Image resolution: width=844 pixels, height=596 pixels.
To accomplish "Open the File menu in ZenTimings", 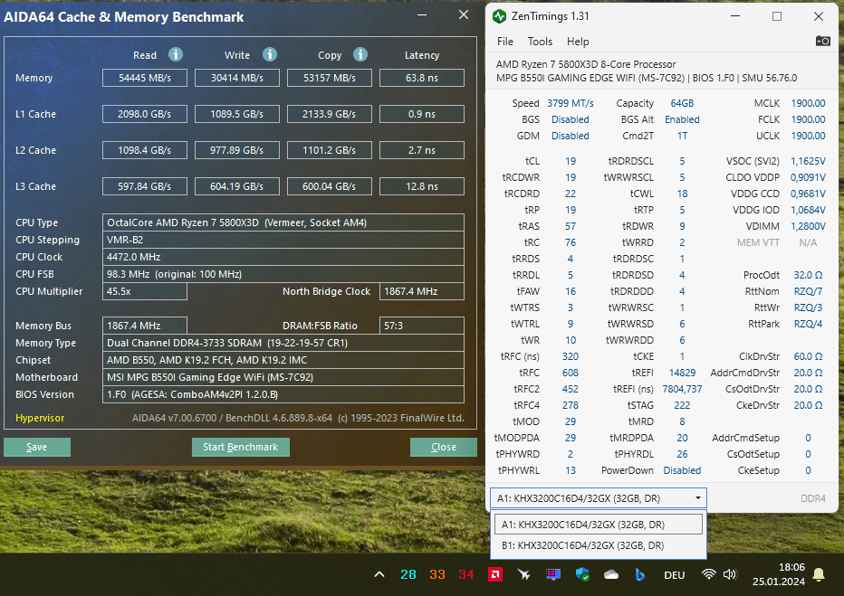I will coord(505,42).
